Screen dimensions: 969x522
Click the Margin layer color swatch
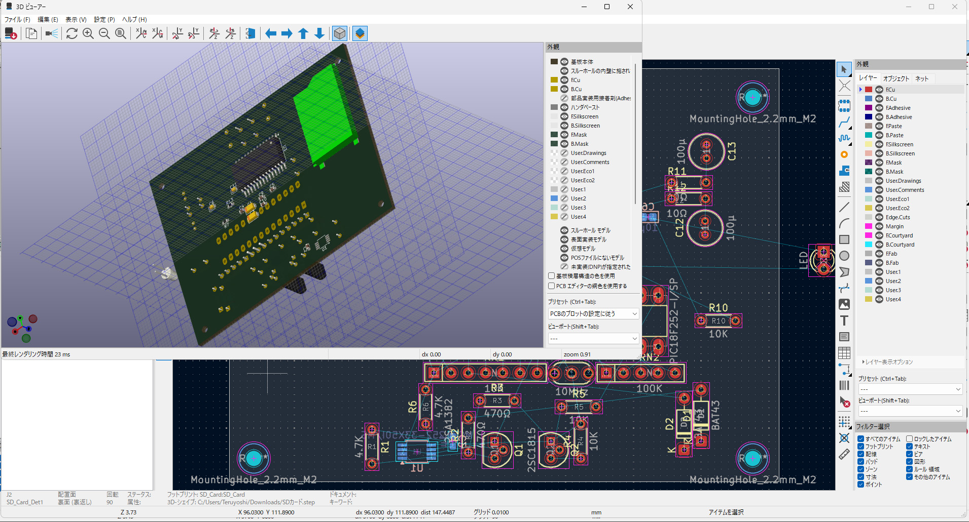coord(869,226)
